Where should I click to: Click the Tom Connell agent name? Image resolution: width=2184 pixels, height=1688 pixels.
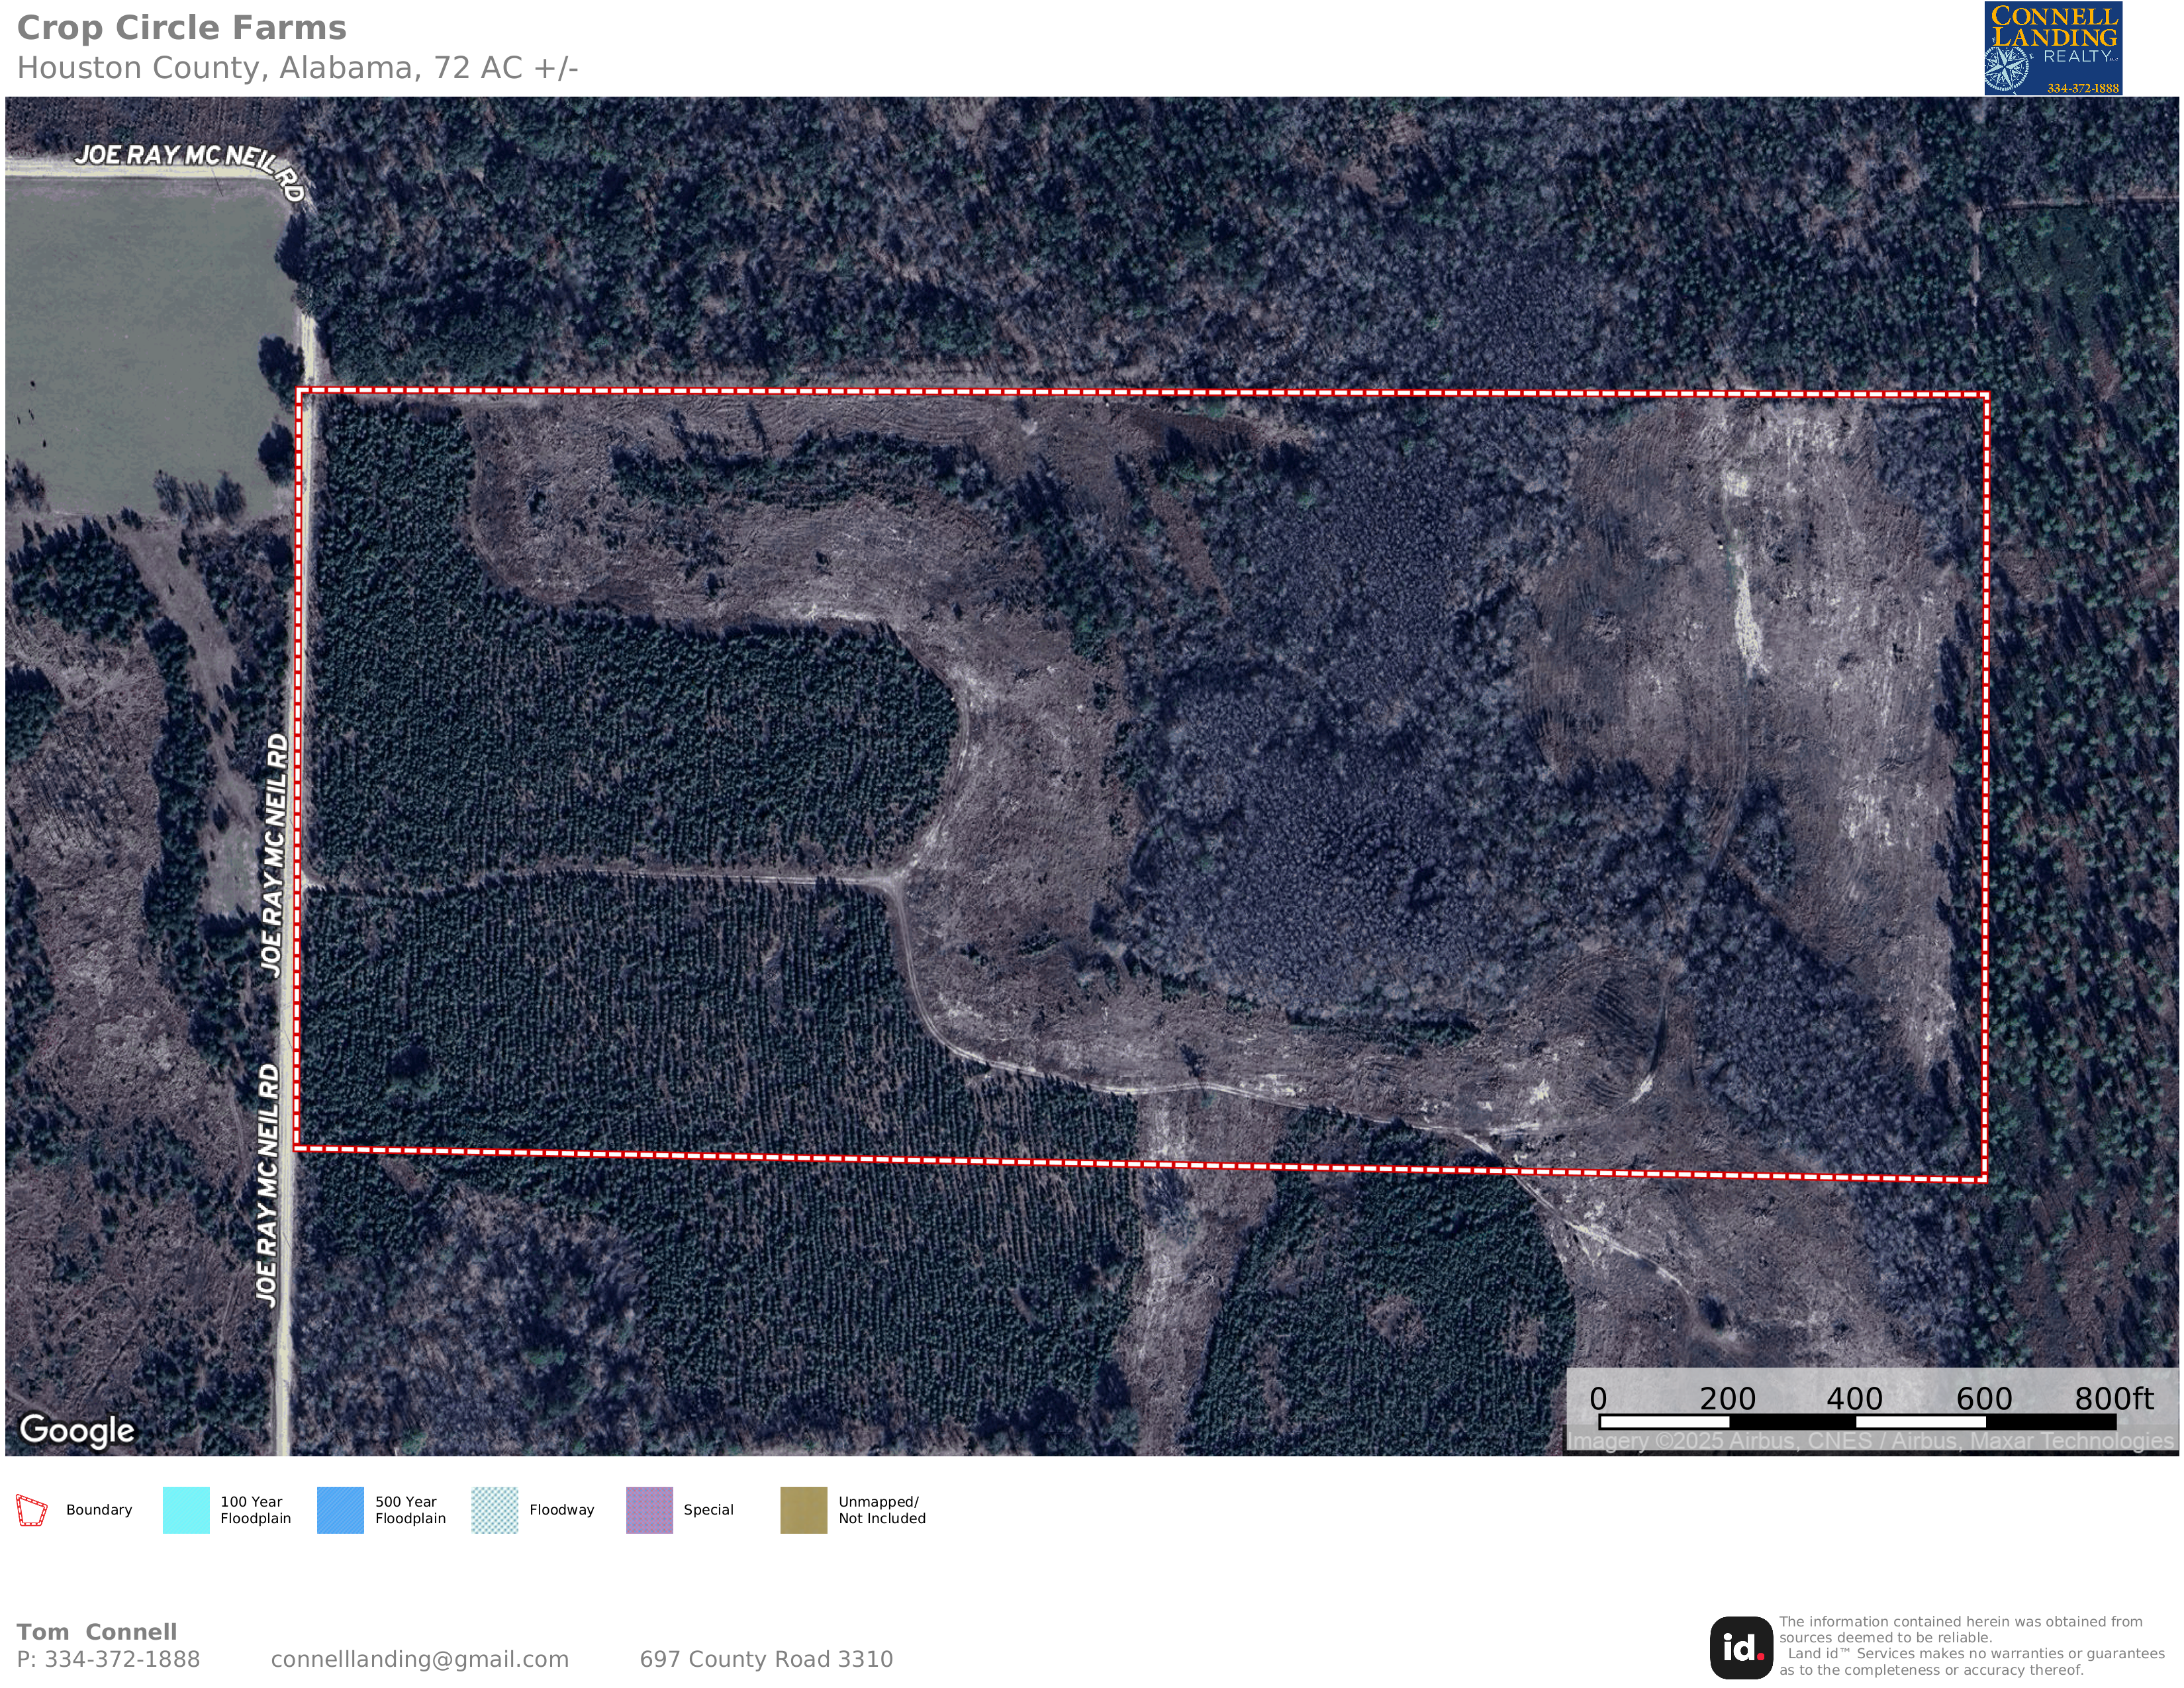[x=96, y=1632]
